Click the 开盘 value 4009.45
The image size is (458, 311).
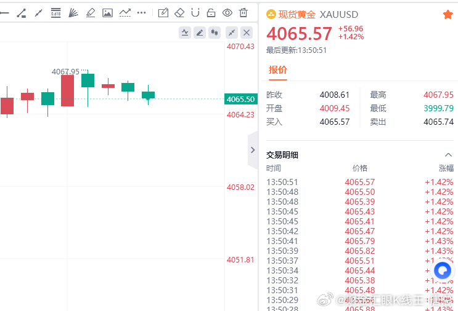[x=335, y=108]
